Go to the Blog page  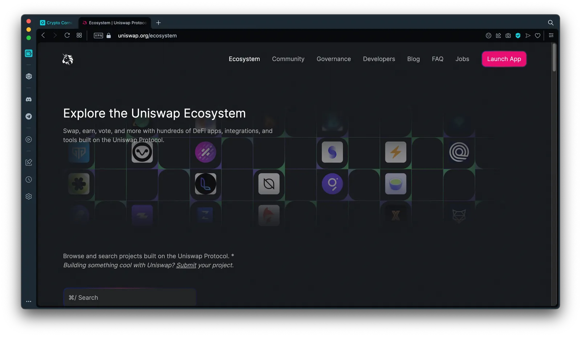413,59
